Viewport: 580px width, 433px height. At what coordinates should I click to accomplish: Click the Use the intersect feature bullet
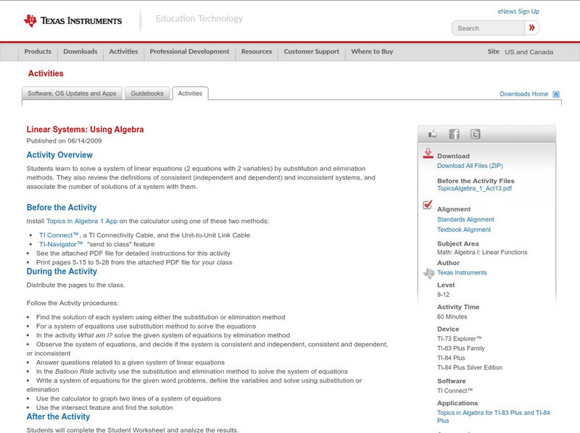coord(104,408)
